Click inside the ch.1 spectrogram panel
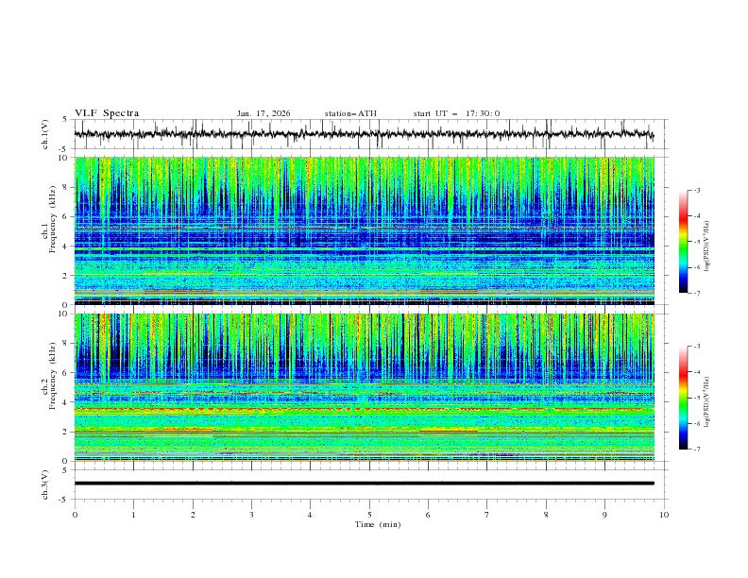The width and height of the screenshot is (748, 578). pos(364,230)
